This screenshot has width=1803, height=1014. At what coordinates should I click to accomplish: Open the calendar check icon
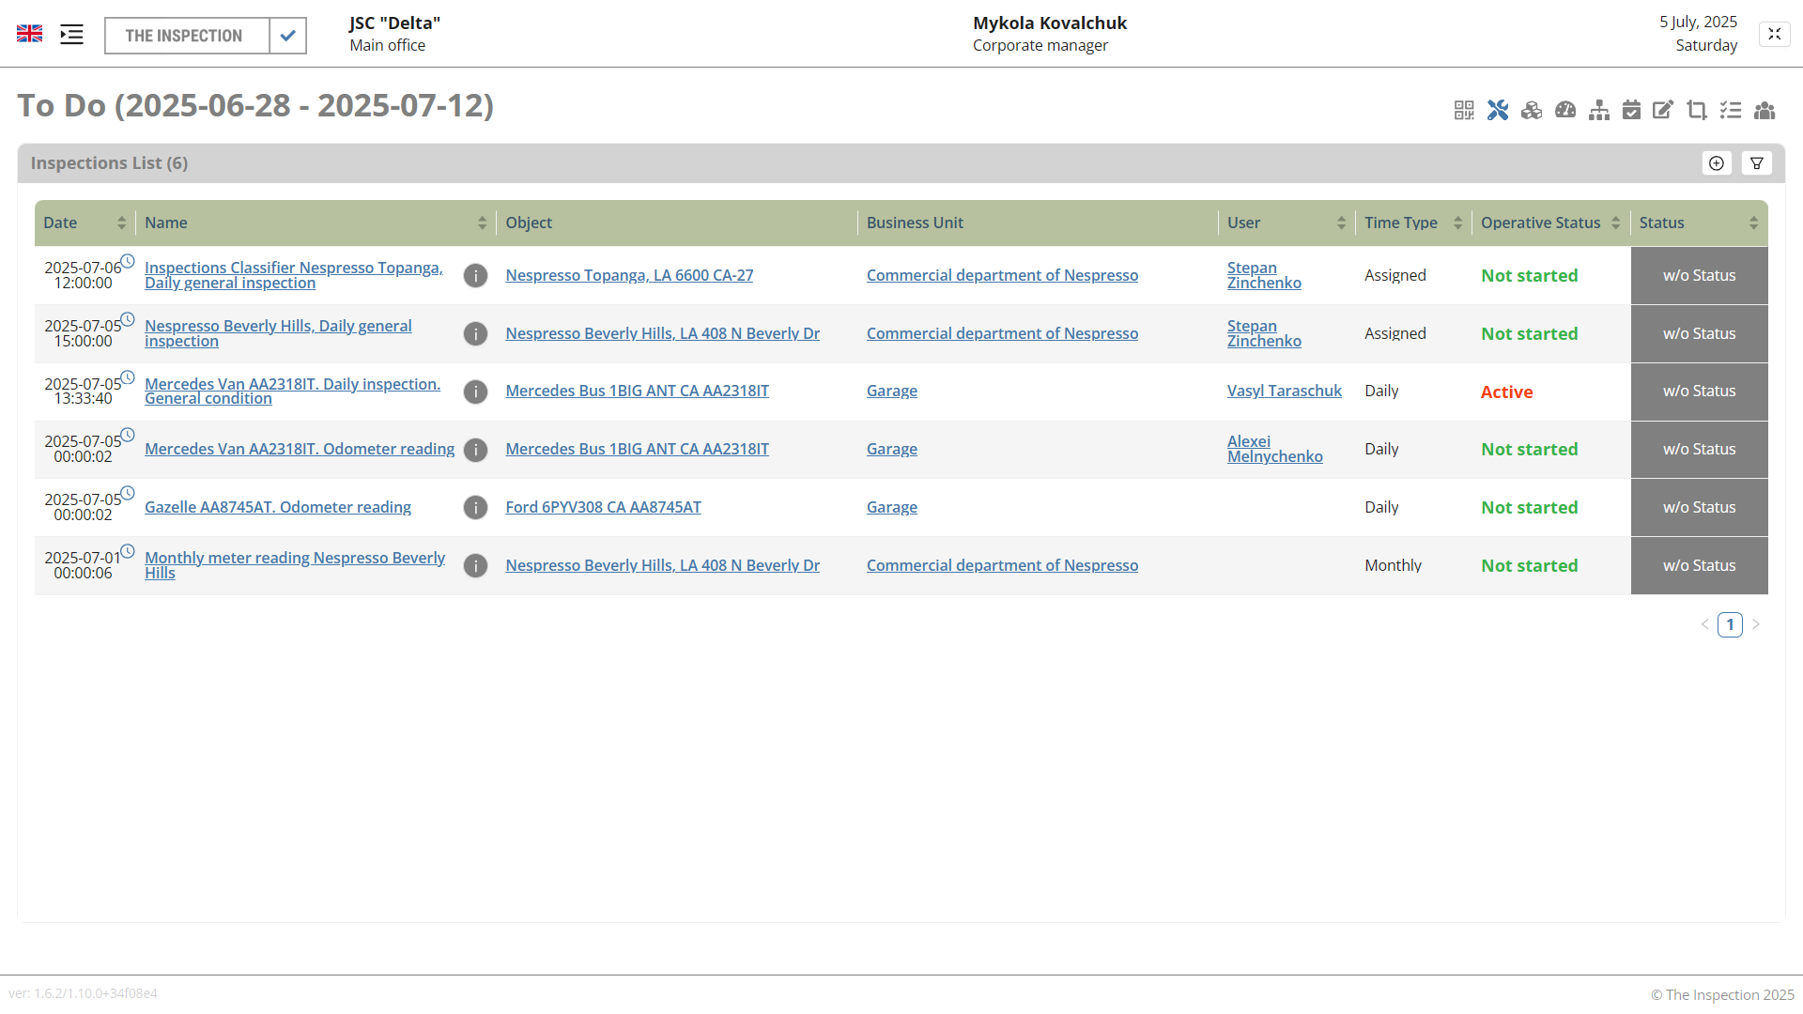coord(1632,111)
